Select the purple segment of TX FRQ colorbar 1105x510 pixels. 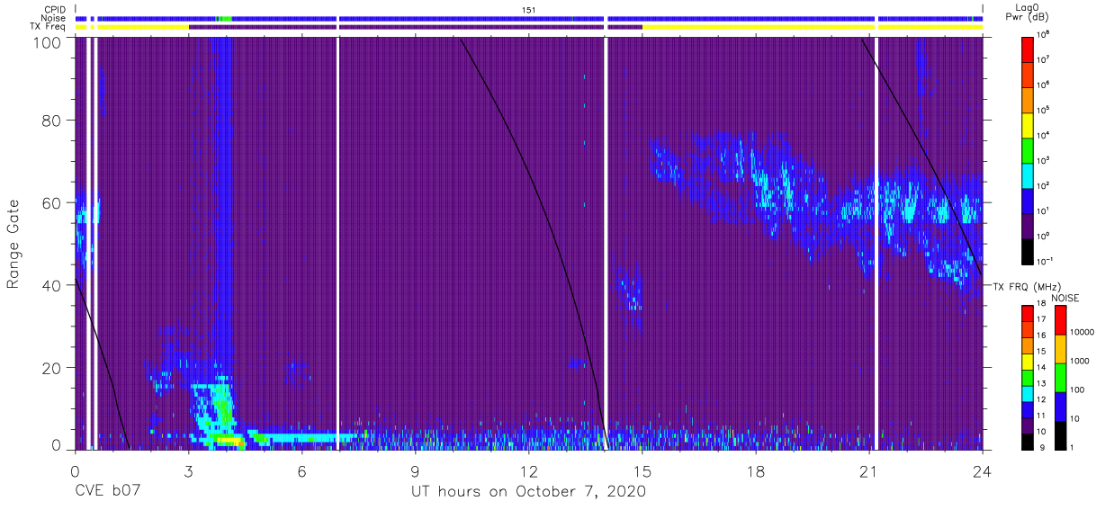tap(1027, 425)
